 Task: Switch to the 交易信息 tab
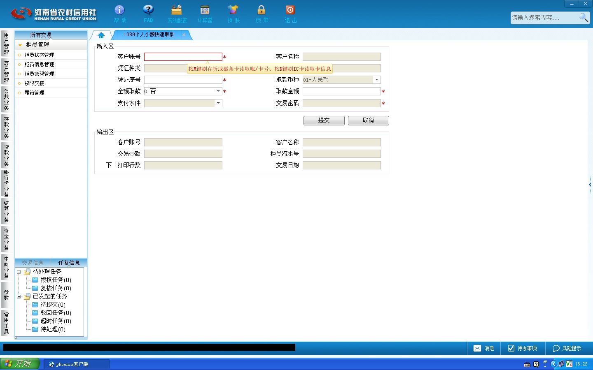click(33, 263)
